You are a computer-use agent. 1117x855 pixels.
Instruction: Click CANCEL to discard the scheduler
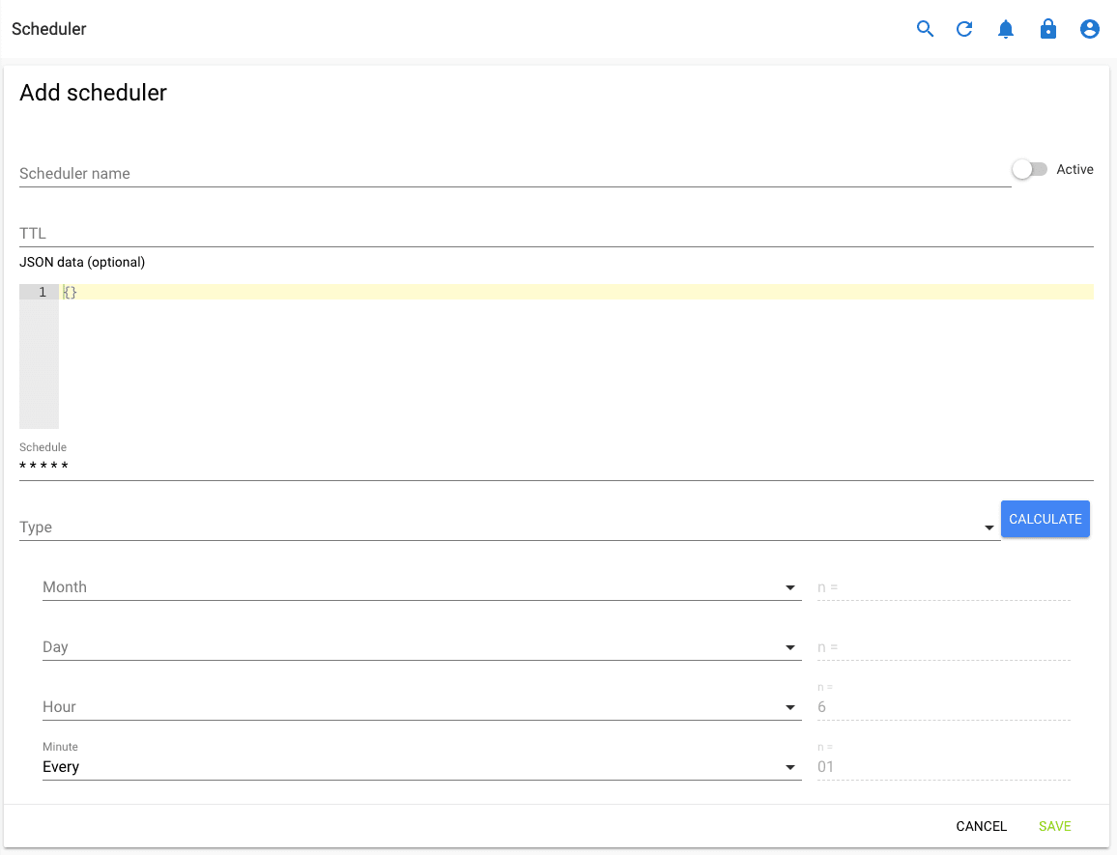tap(981, 826)
